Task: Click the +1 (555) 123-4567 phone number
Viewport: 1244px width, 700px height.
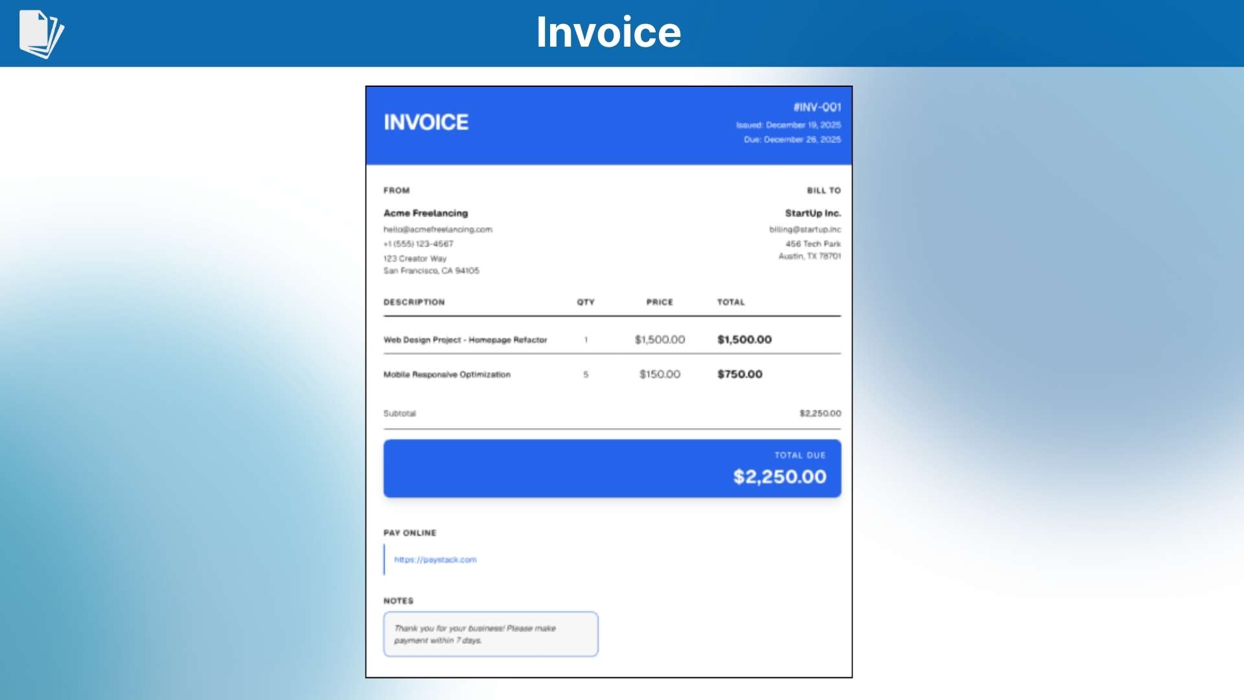Action: coord(418,244)
